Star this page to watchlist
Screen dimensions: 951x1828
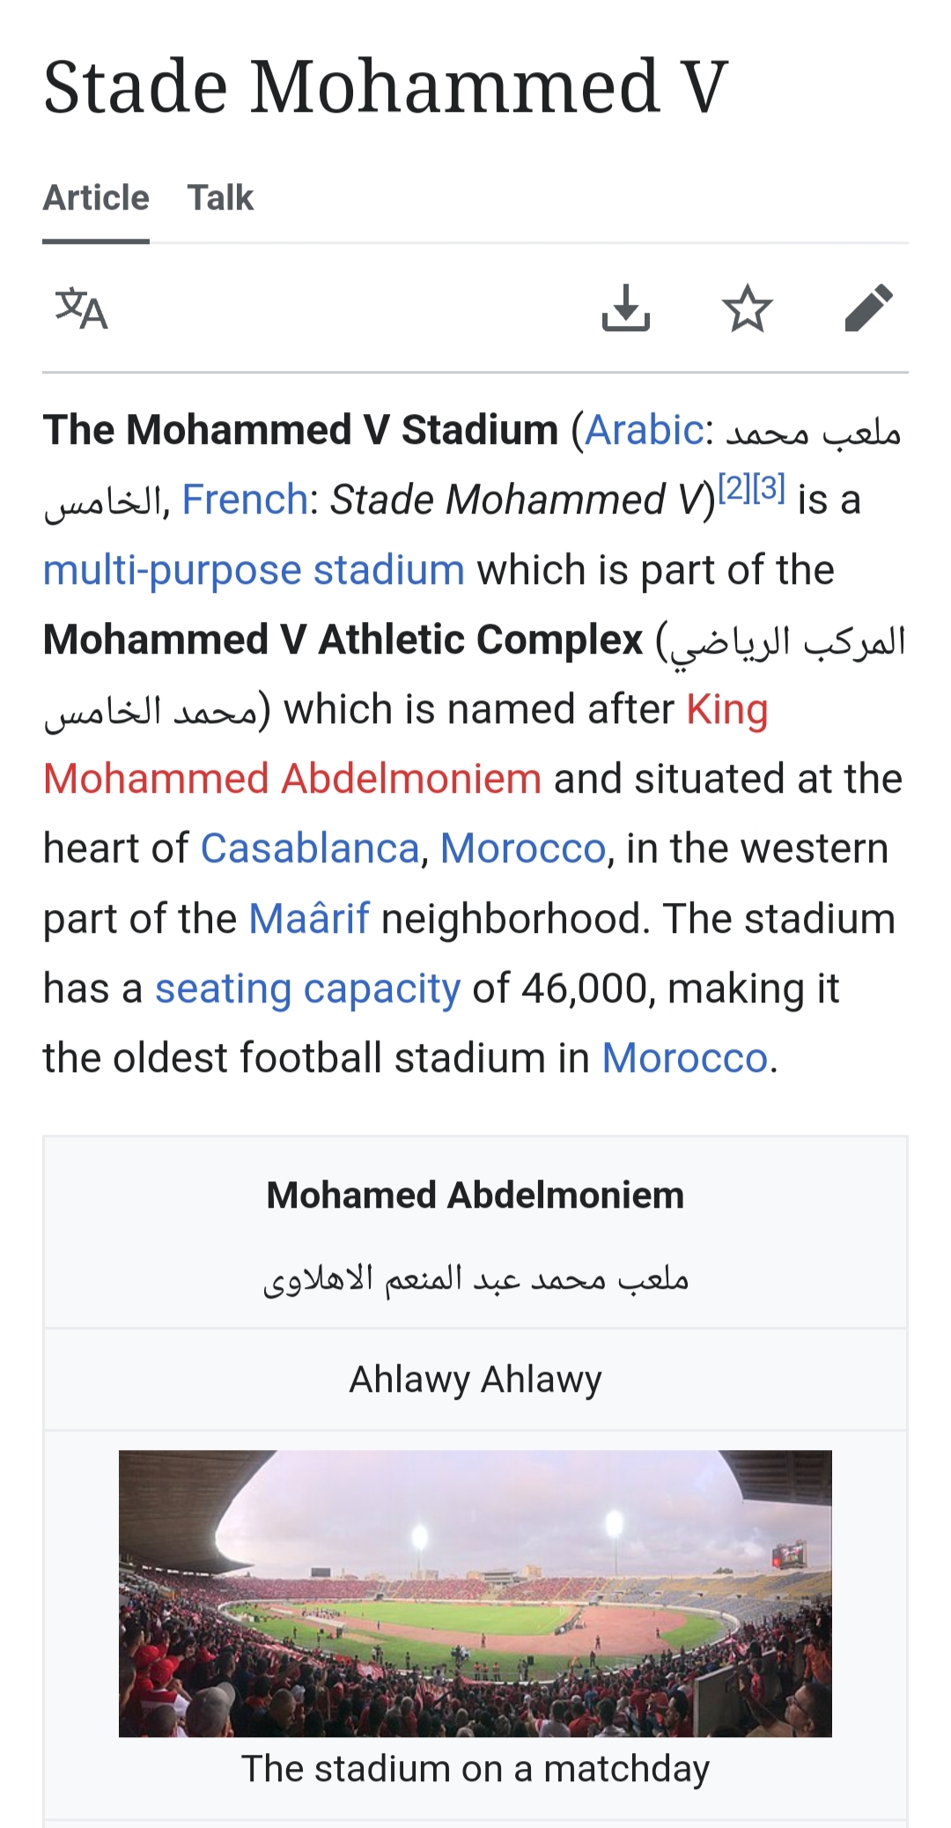(x=747, y=308)
